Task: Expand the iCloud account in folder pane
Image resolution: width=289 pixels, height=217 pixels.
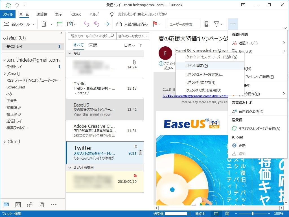Action: click(x=5, y=142)
